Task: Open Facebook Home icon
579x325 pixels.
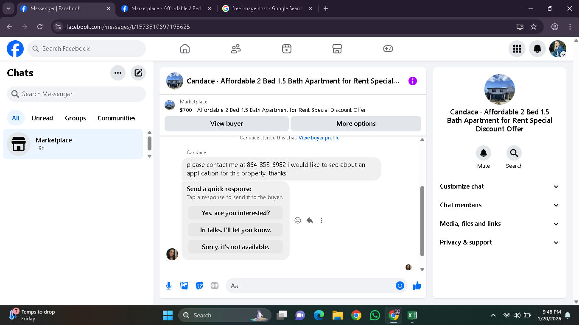Action: 185,49
